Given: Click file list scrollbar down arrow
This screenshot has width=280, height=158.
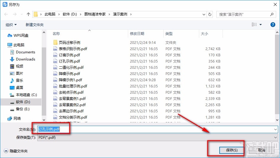Looking at the screenshot, I should (277, 120).
